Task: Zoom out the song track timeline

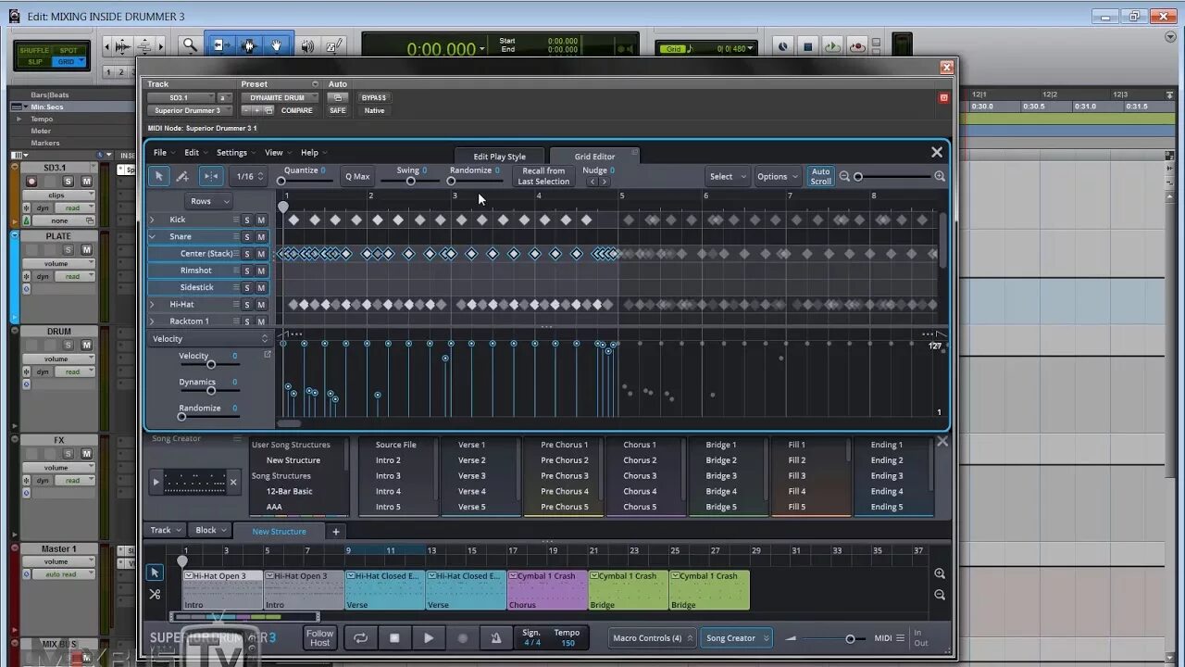Action: click(940, 595)
